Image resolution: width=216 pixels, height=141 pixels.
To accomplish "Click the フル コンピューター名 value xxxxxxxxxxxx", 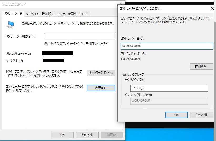I will (x=130, y=59).
